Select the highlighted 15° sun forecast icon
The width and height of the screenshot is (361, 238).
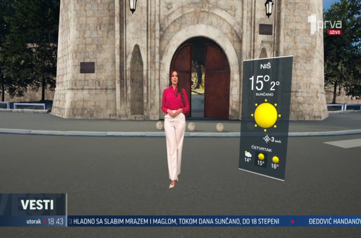point(261,158)
